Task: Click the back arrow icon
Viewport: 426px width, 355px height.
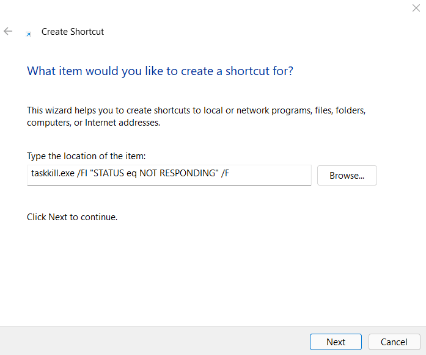Action: pos(8,31)
